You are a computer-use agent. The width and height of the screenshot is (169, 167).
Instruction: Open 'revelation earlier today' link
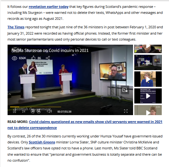49,7
